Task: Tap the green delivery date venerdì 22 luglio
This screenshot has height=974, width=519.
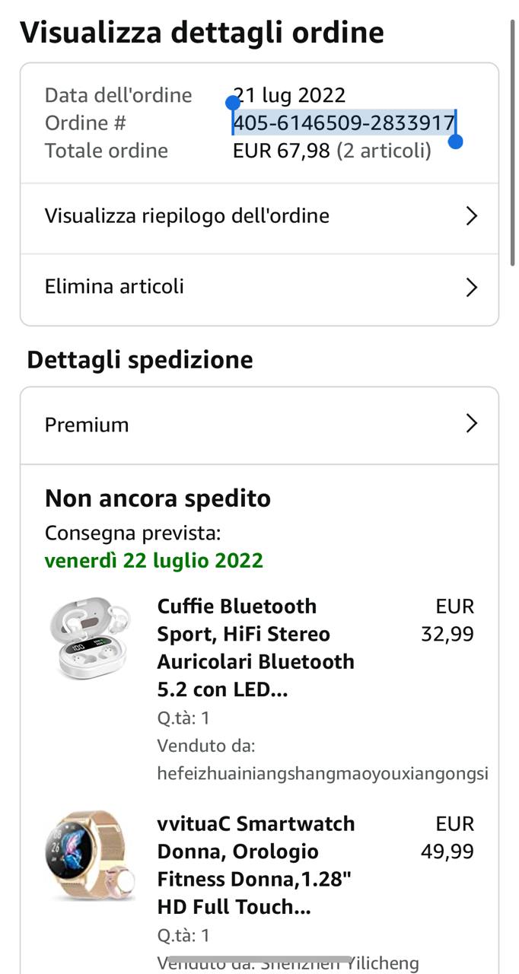Action: pyautogui.click(x=154, y=561)
